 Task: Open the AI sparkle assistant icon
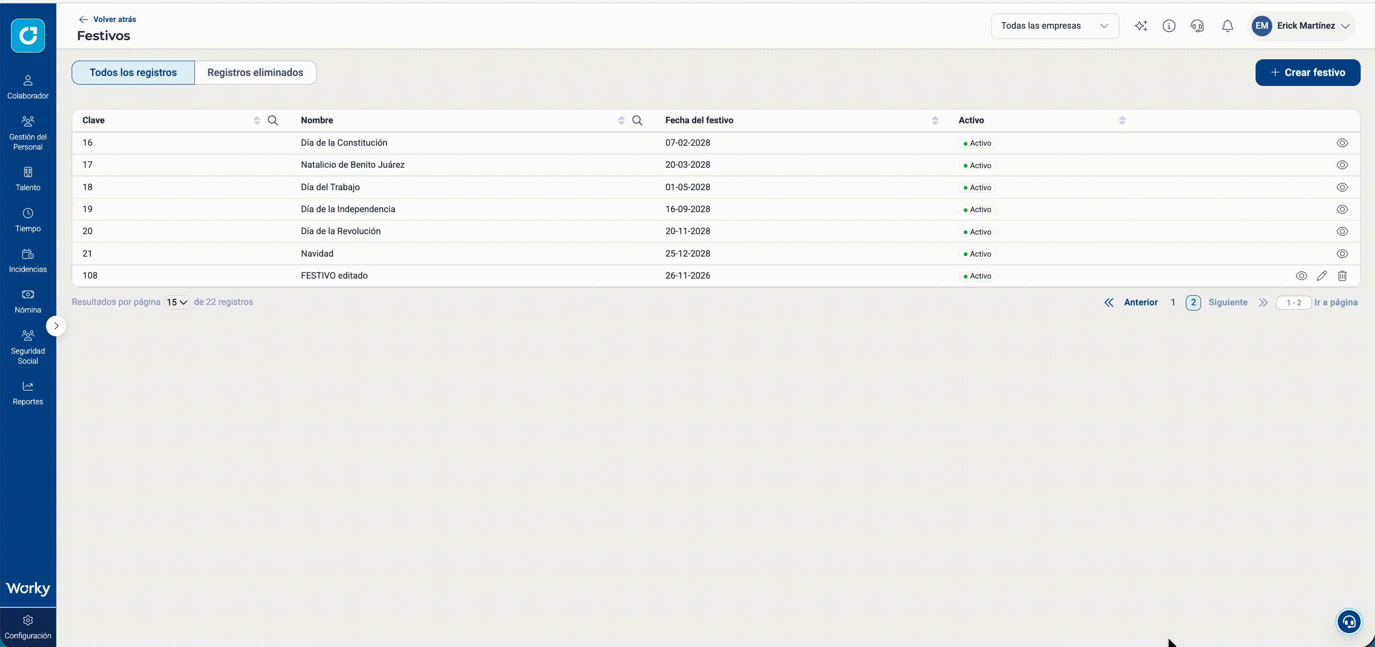coord(1141,26)
